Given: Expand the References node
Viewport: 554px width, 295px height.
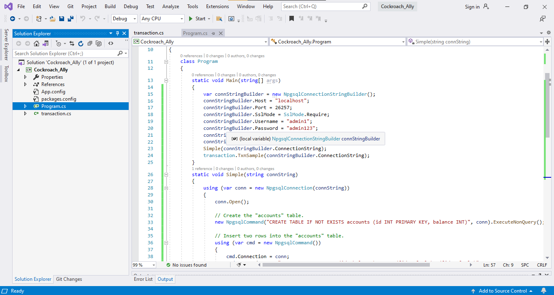Looking at the screenshot, I should [25, 84].
